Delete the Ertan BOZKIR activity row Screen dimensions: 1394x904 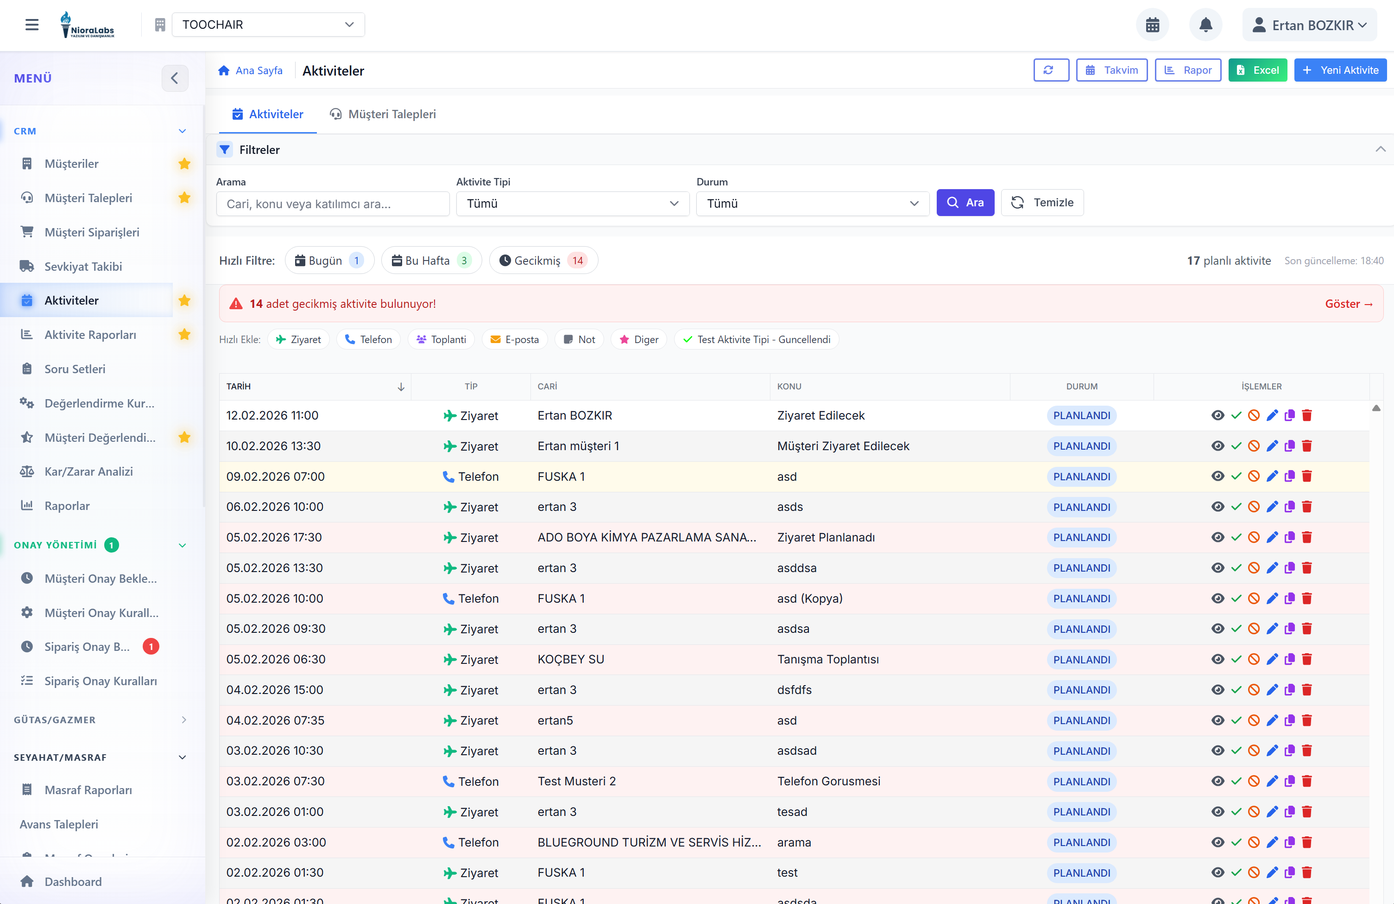[1307, 416]
